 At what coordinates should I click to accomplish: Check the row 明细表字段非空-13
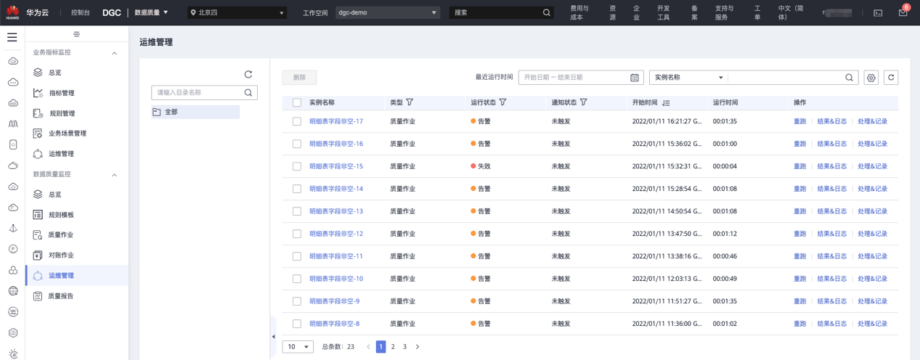tap(297, 211)
